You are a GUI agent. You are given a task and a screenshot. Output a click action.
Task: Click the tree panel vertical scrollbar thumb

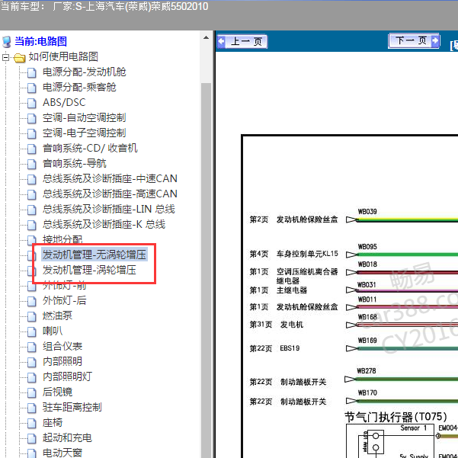[206, 271]
